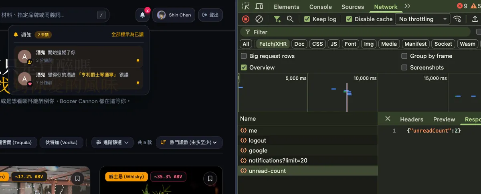
Task: Toggle the Keep log checkbox
Action: click(x=307, y=19)
